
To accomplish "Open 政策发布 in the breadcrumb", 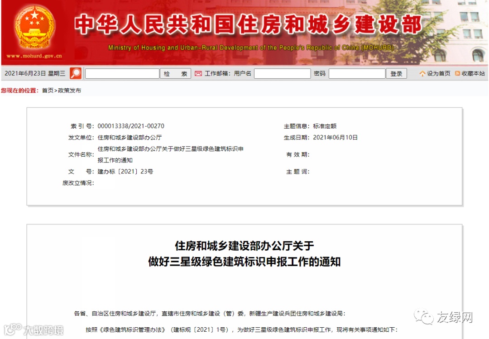I will (69, 91).
